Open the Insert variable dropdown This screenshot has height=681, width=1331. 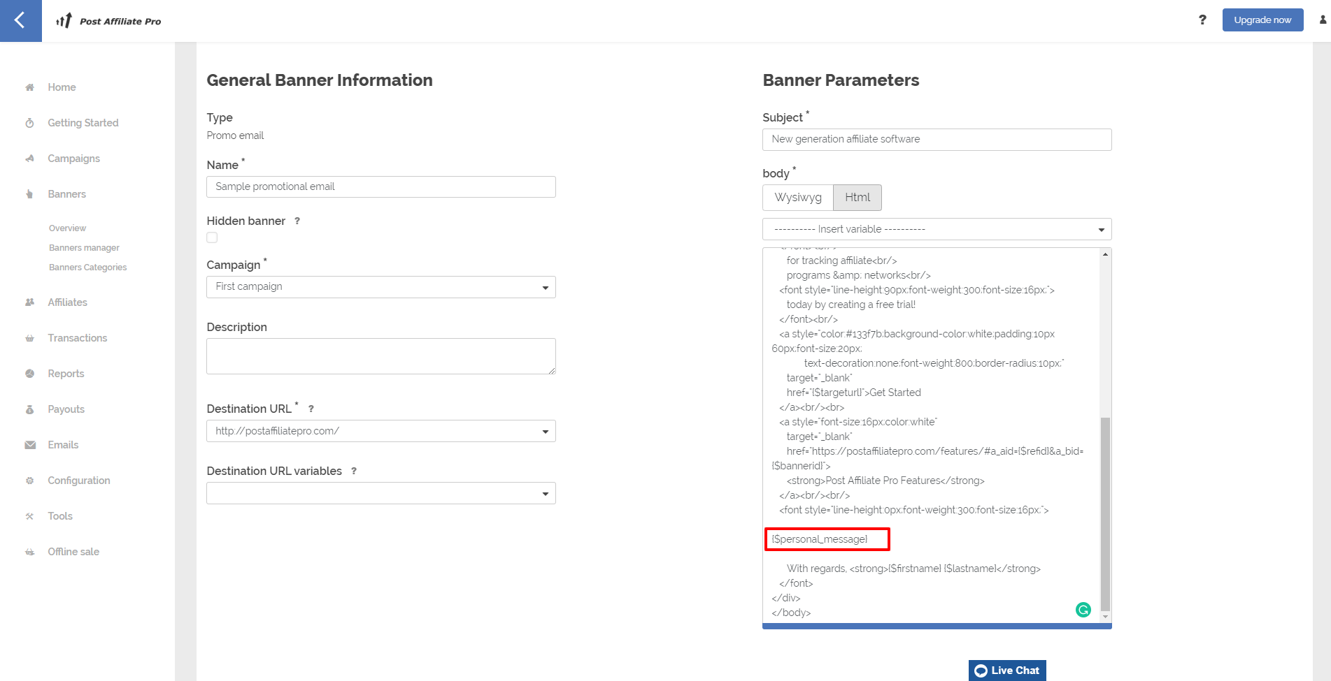pyautogui.click(x=937, y=229)
